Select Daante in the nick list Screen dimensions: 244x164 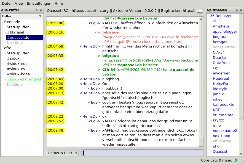219,58
